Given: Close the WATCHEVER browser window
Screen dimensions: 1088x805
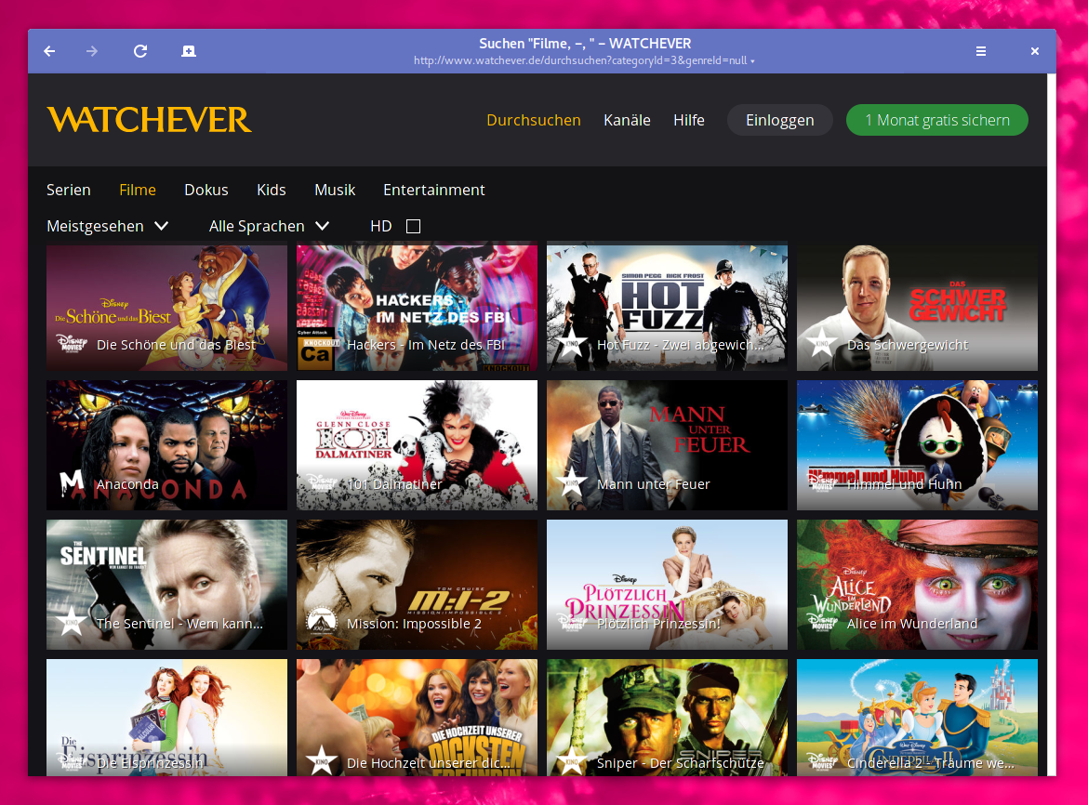Looking at the screenshot, I should [x=1035, y=51].
